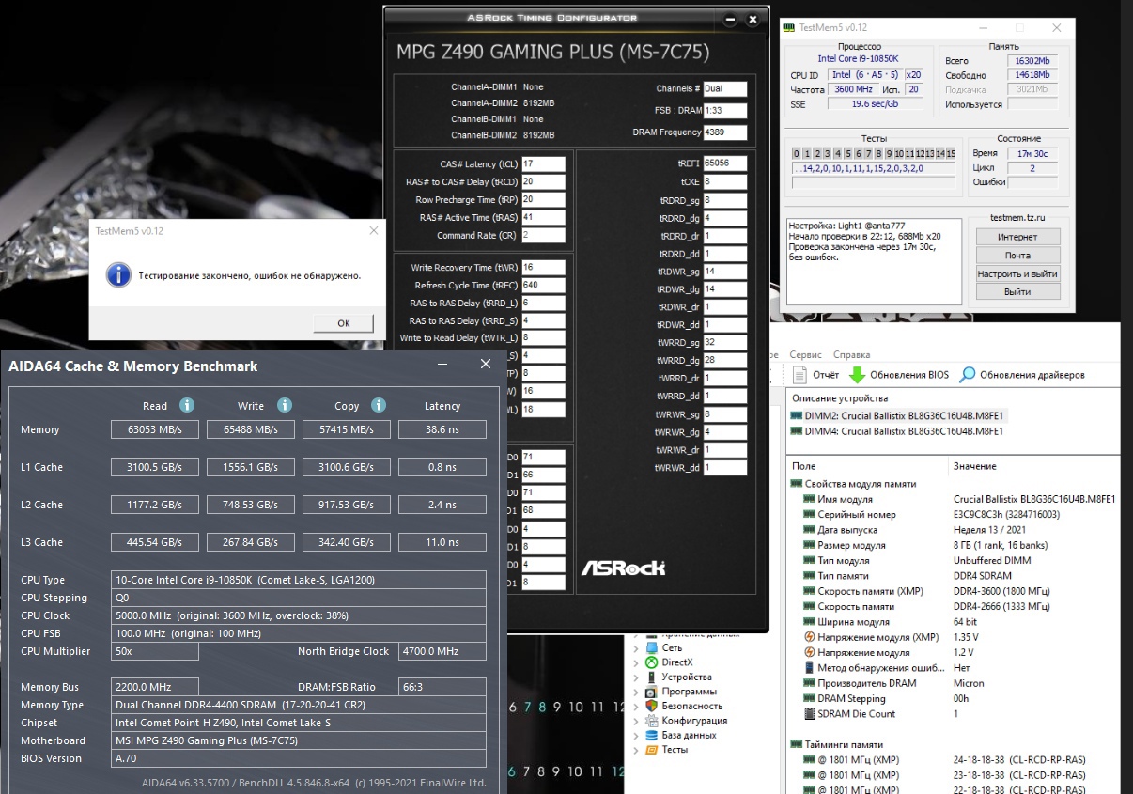Click the DRAM Frequency field showing 4389
The width and height of the screenshot is (1133, 794).
(724, 132)
